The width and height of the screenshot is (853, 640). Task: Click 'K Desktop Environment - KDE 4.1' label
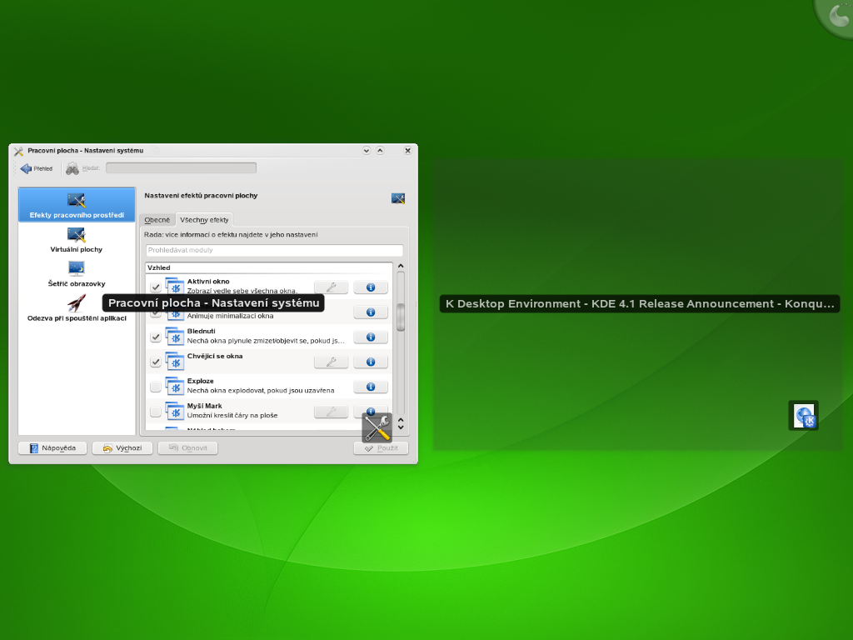pyautogui.click(x=640, y=303)
